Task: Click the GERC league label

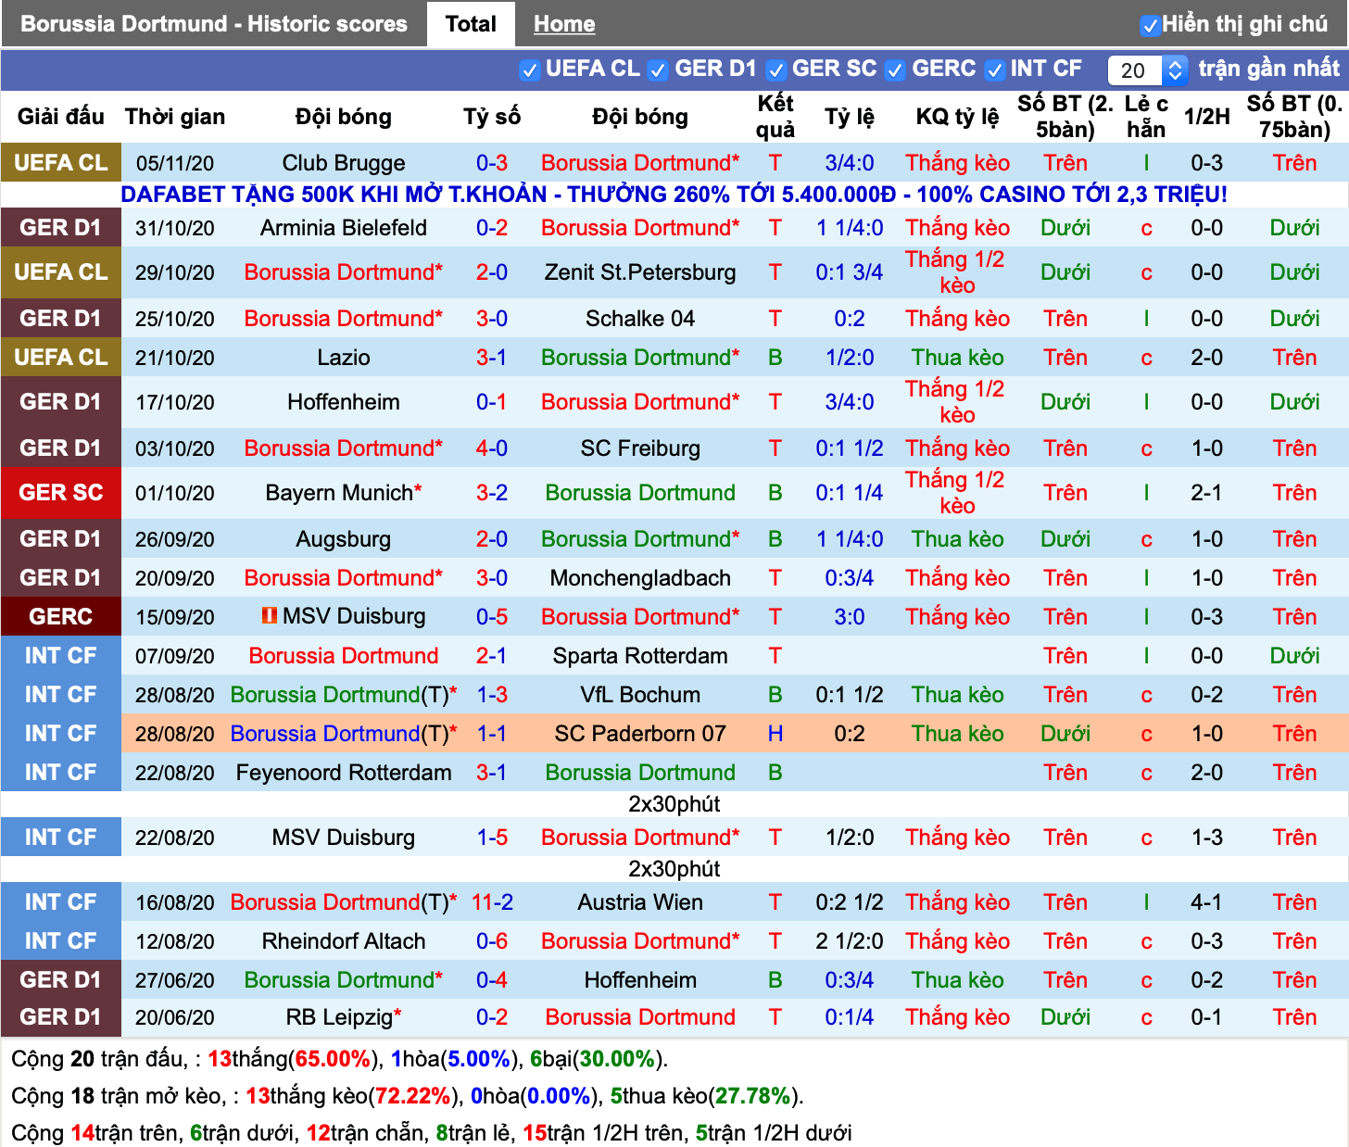Action: tap(61, 617)
